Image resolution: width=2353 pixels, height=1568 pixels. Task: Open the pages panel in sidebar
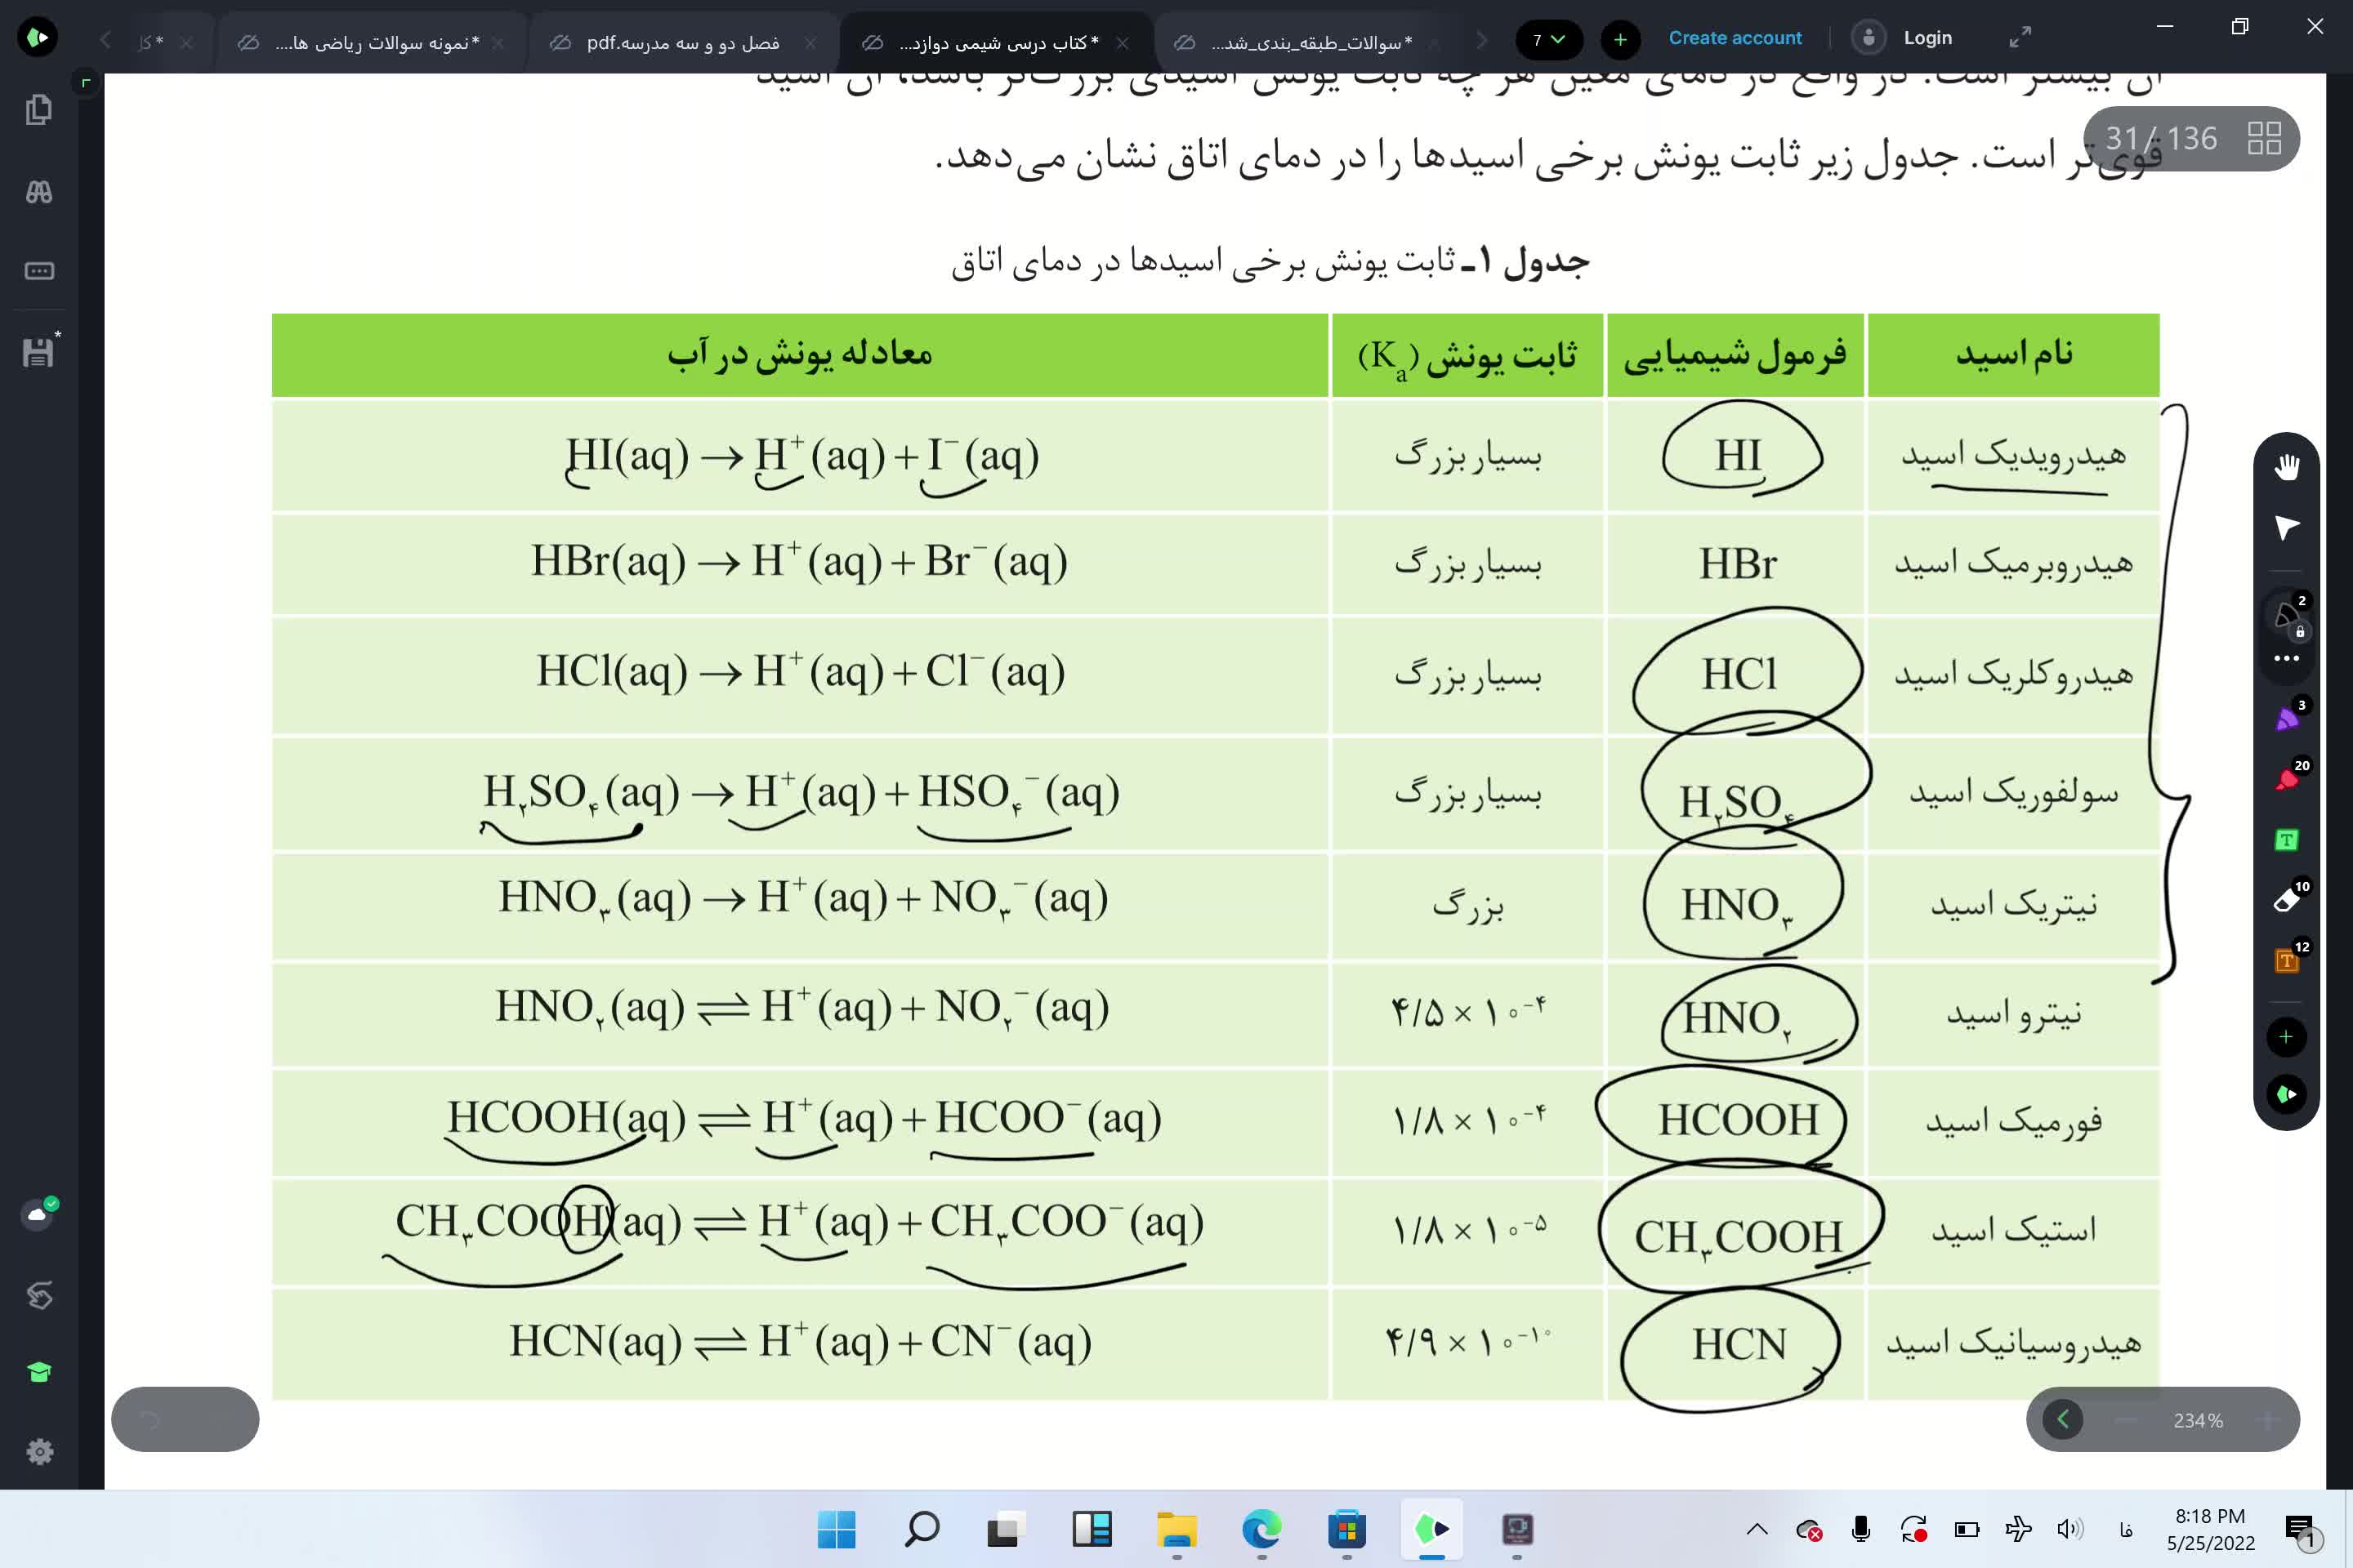pyautogui.click(x=39, y=109)
